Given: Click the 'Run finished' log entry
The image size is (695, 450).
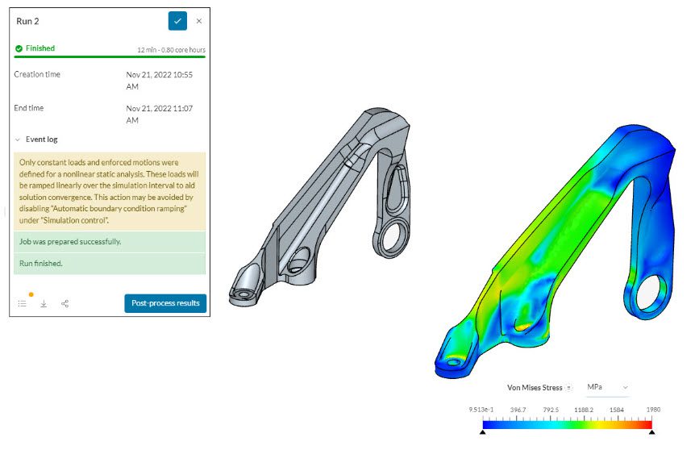Looking at the screenshot, I should coord(110,264).
